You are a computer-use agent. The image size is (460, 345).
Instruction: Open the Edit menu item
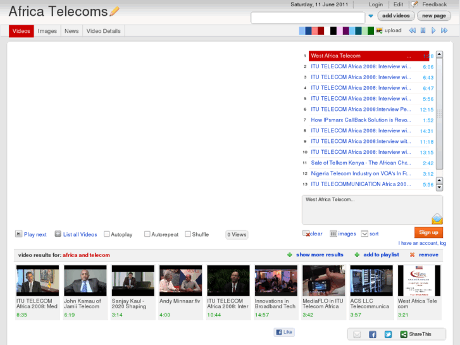click(x=398, y=4)
